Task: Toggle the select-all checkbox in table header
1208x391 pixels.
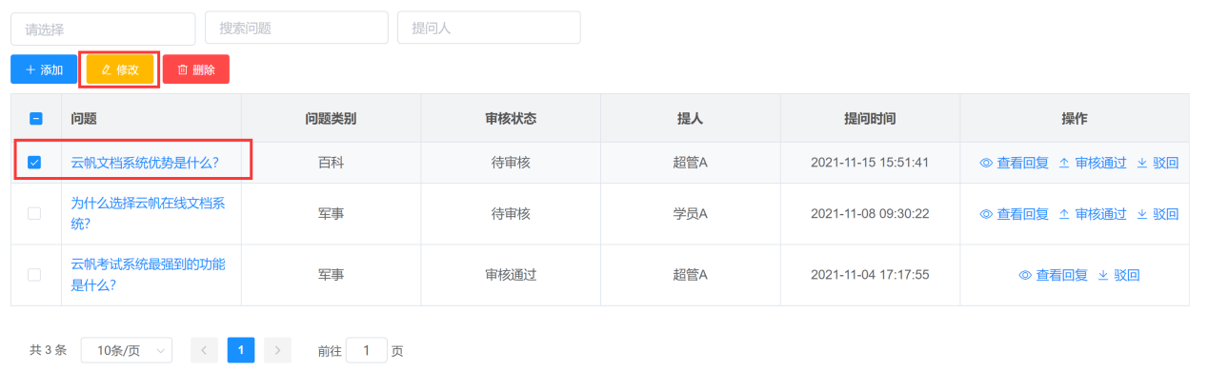Action: click(x=35, y=119)
